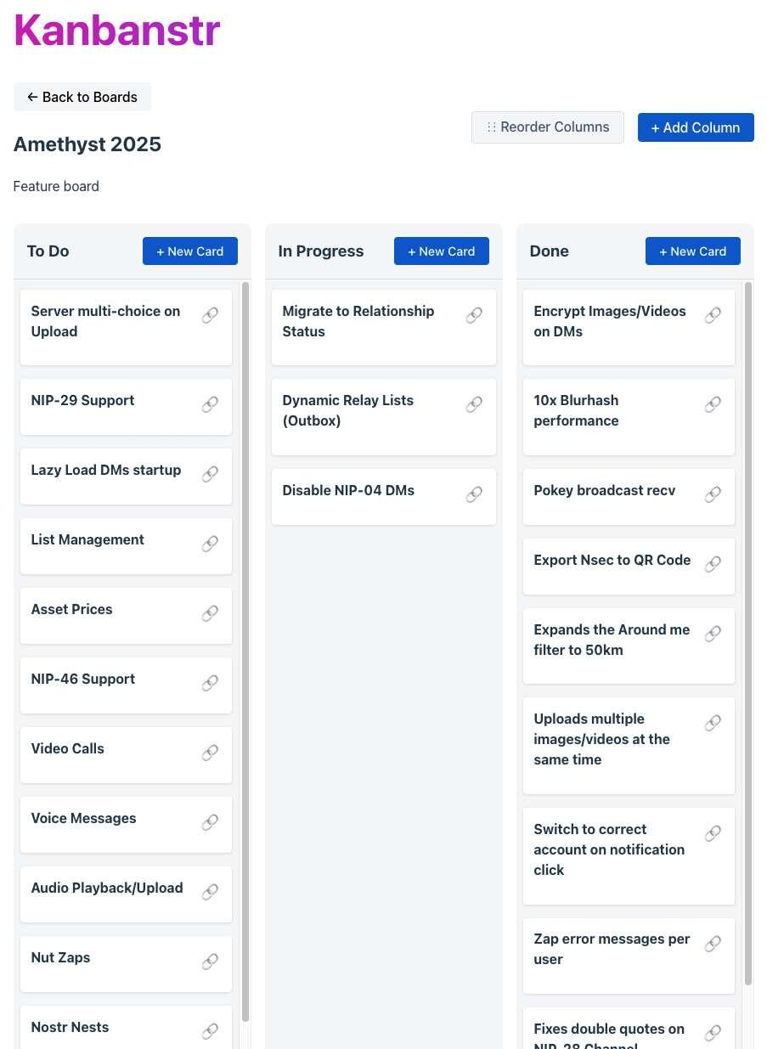Image resolution: width=767 pixels, height=1049 pixels.
Task: Click link icon on Server multi-choice on Upload card
Action: click(x=210, y=315)
